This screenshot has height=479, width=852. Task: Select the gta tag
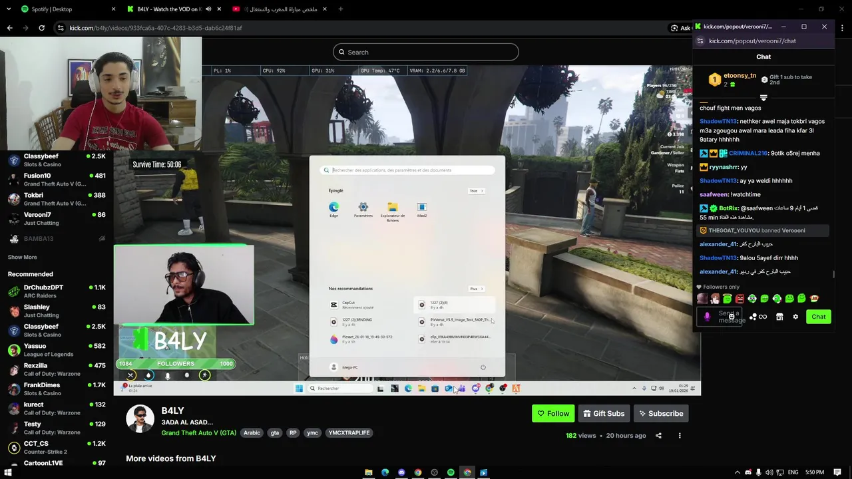coord(274,432)
